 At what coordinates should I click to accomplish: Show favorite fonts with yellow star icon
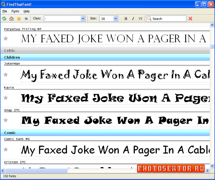point(19,18)
